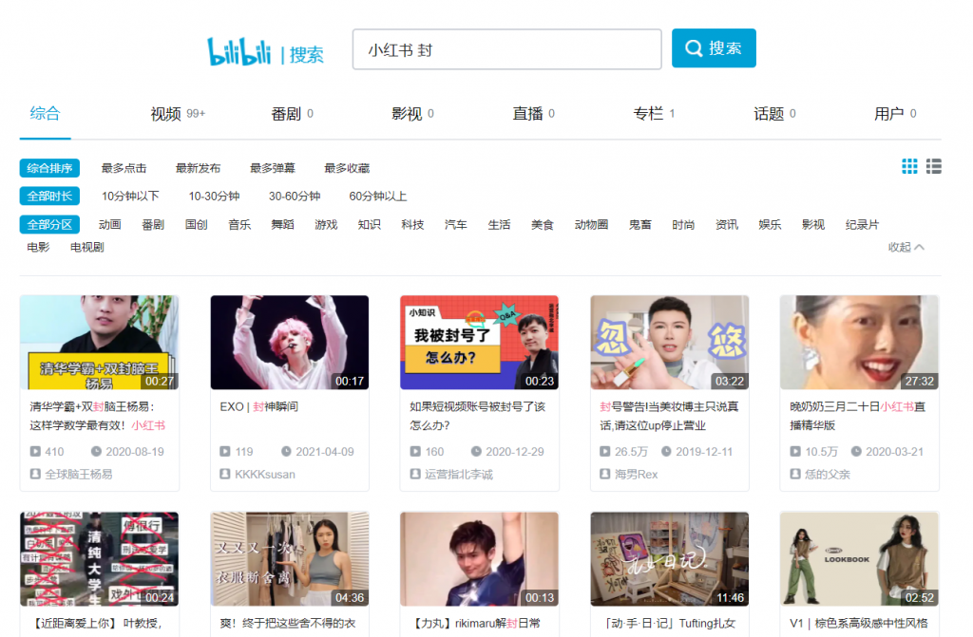Filter by 电影 category
This screenshot has width=973, height=637.
(x=38, y=247)
